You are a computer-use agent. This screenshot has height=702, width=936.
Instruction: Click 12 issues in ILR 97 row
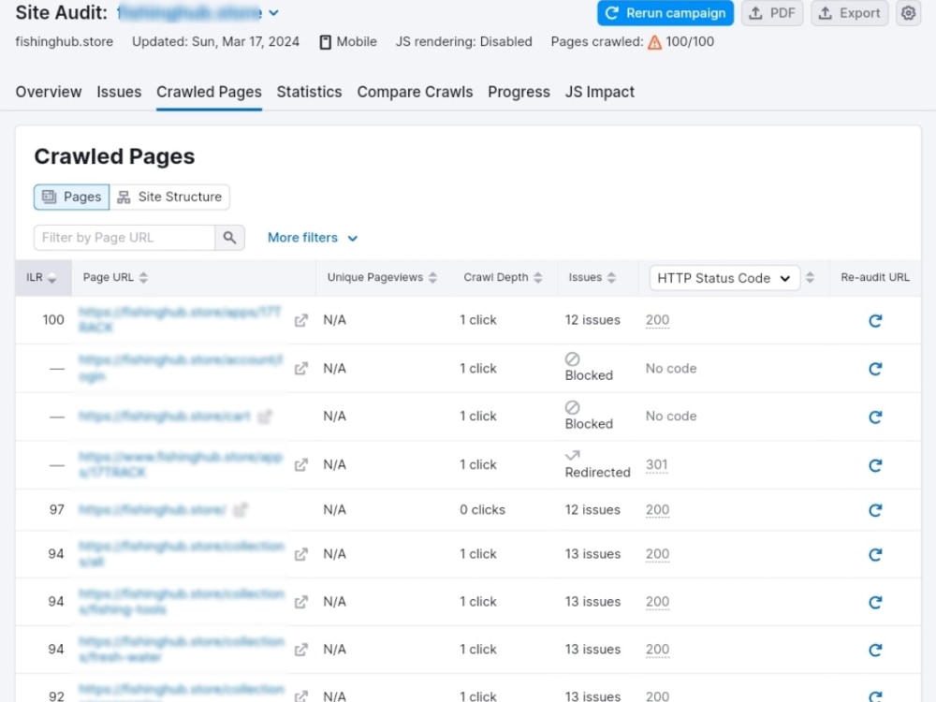point(592,510)
